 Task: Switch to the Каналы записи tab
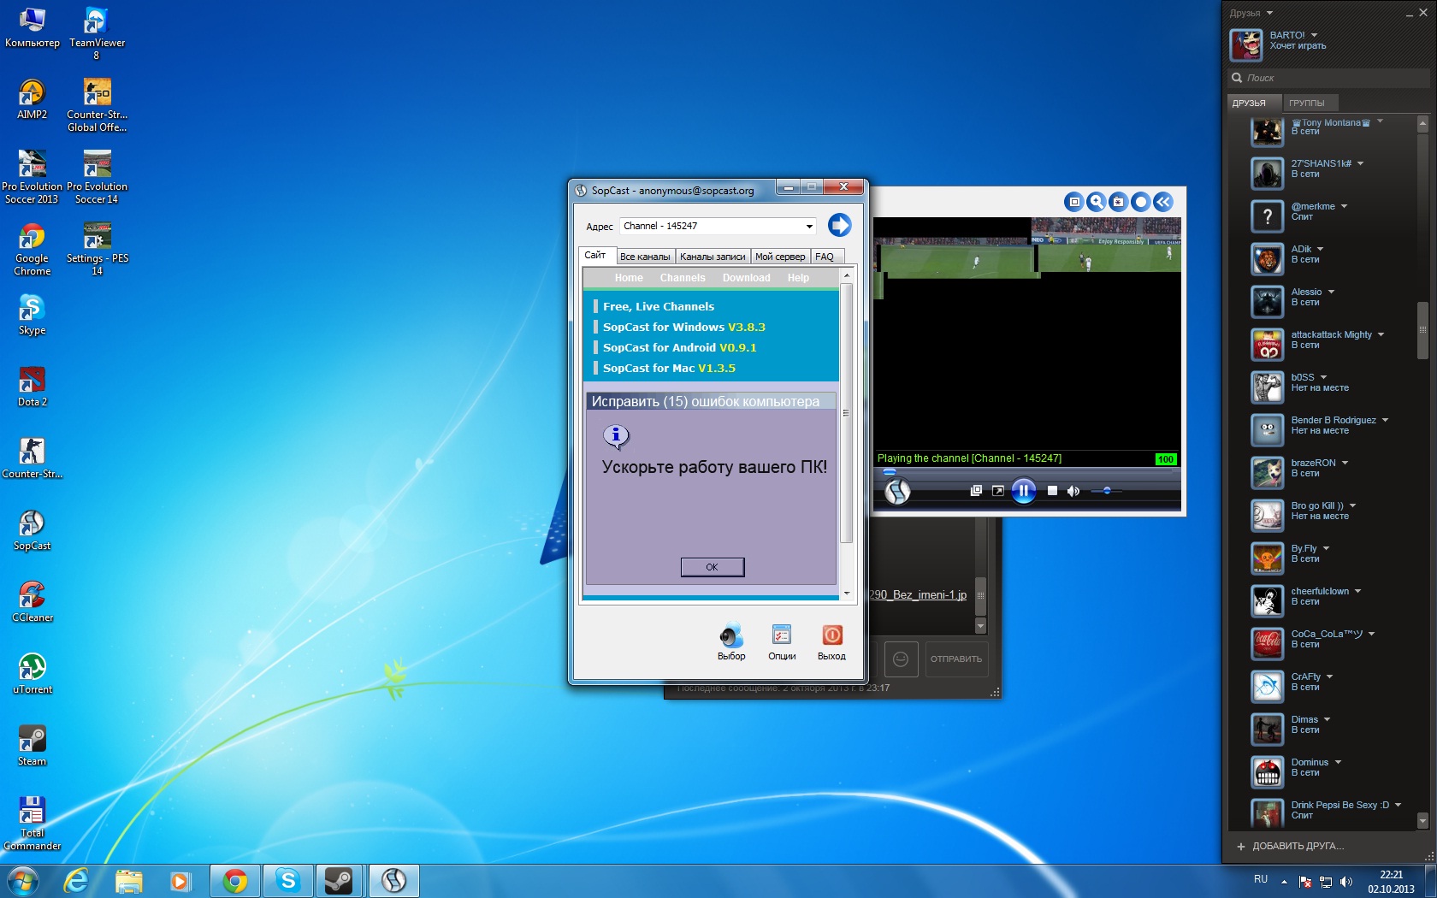[713, 257]
